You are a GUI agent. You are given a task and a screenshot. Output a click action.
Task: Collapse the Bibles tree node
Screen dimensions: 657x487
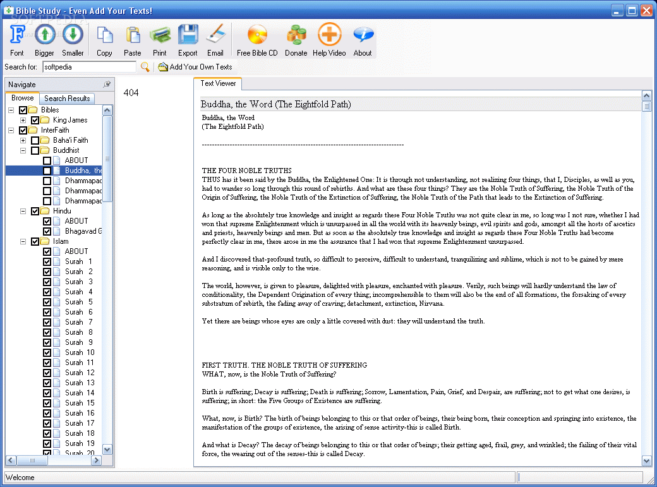[x=11, y=110]
